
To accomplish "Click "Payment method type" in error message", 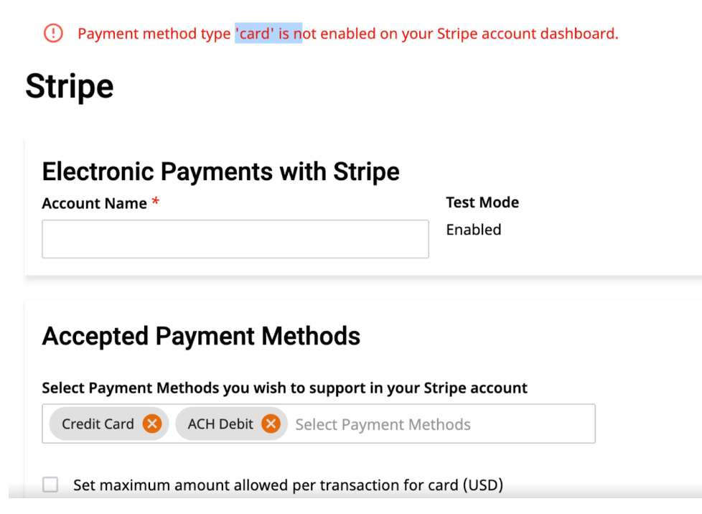I will [154, 34].
